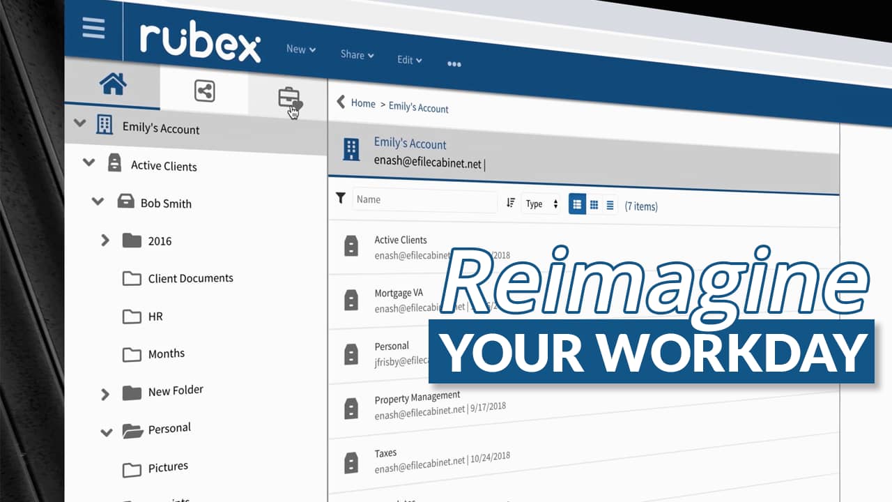Open the Client Documents folder
The width and height of the screenshot is (892, 502).
click(191, 278)
